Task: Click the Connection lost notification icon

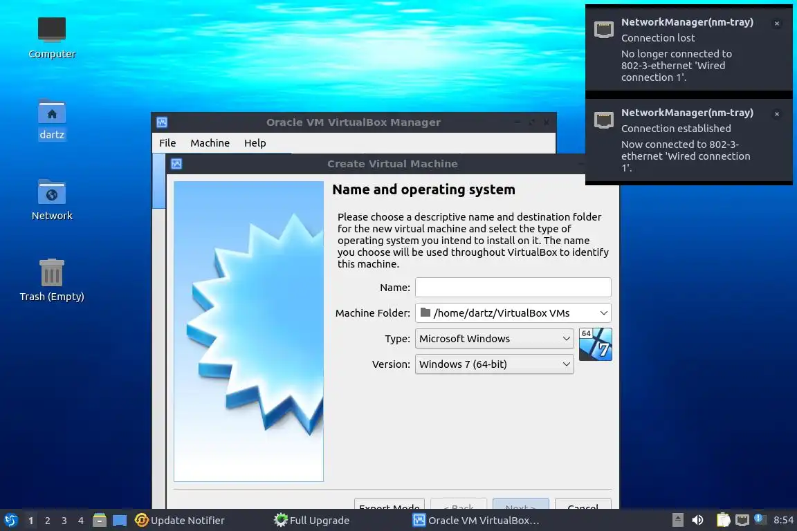Action: coord(604,30)
